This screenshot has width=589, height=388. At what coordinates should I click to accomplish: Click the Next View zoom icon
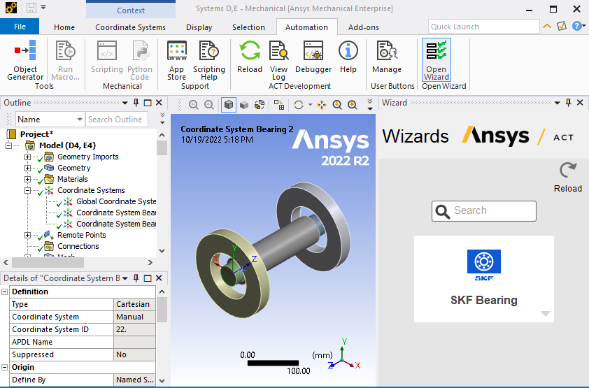(x=209, y=105)
